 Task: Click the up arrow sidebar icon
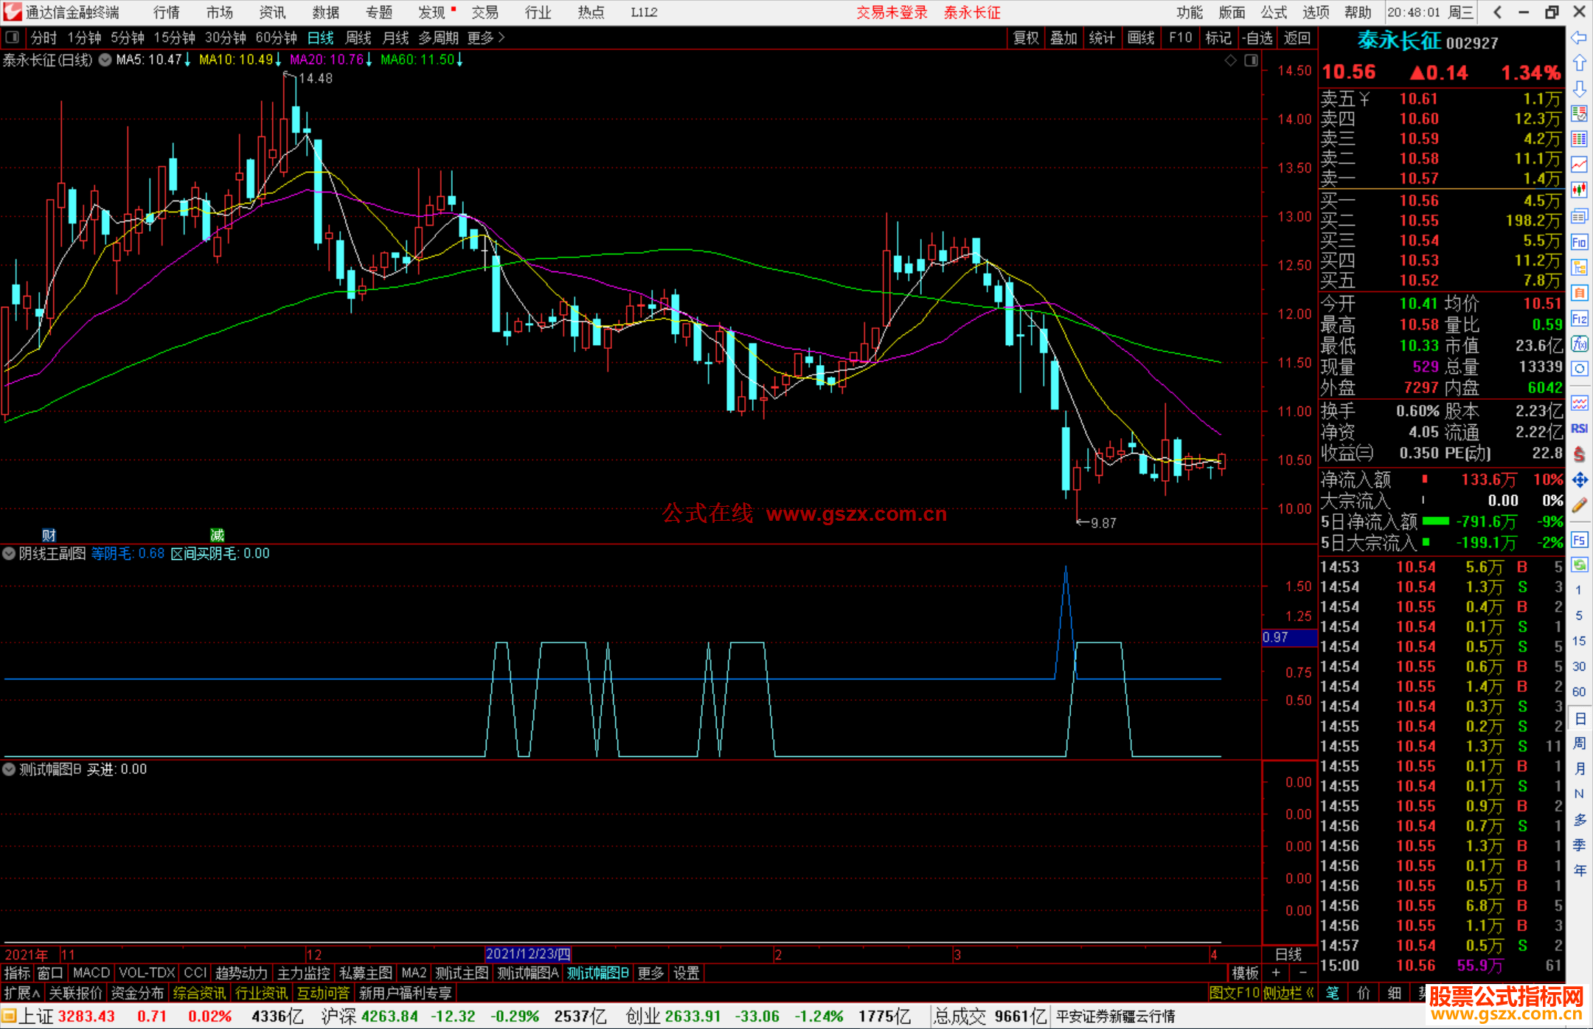(1579, 63)
